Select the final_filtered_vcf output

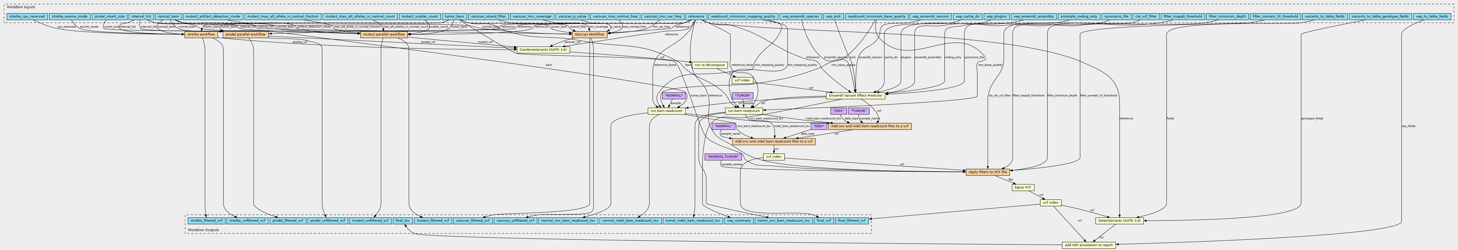click(852, 221)
